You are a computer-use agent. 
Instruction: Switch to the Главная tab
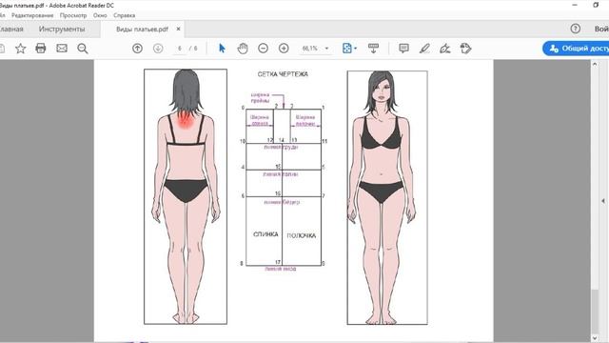coord(10,30)
